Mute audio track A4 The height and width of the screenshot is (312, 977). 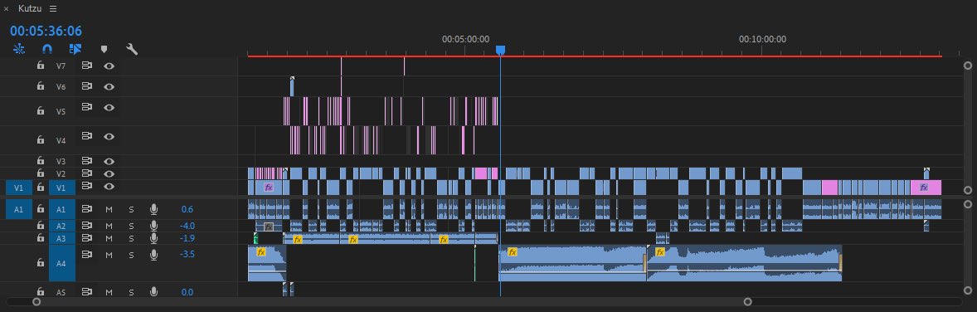click(109, 255)
